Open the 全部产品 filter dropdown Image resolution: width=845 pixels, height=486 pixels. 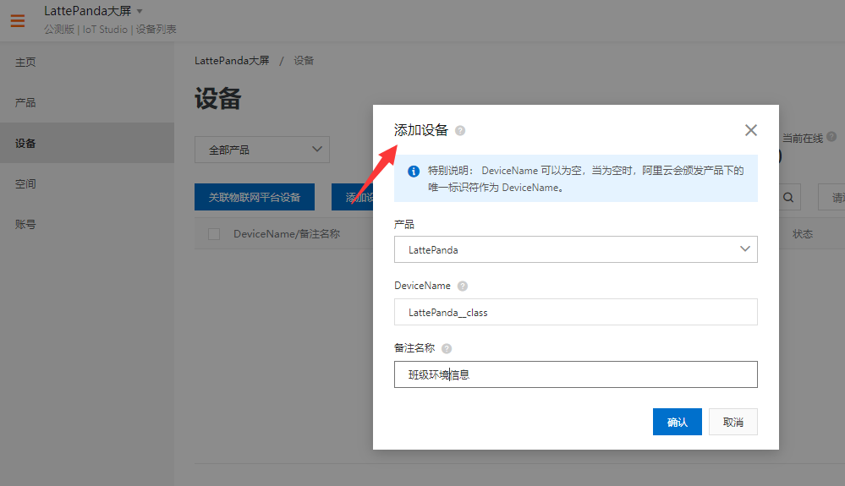click(x=262, y=150)
